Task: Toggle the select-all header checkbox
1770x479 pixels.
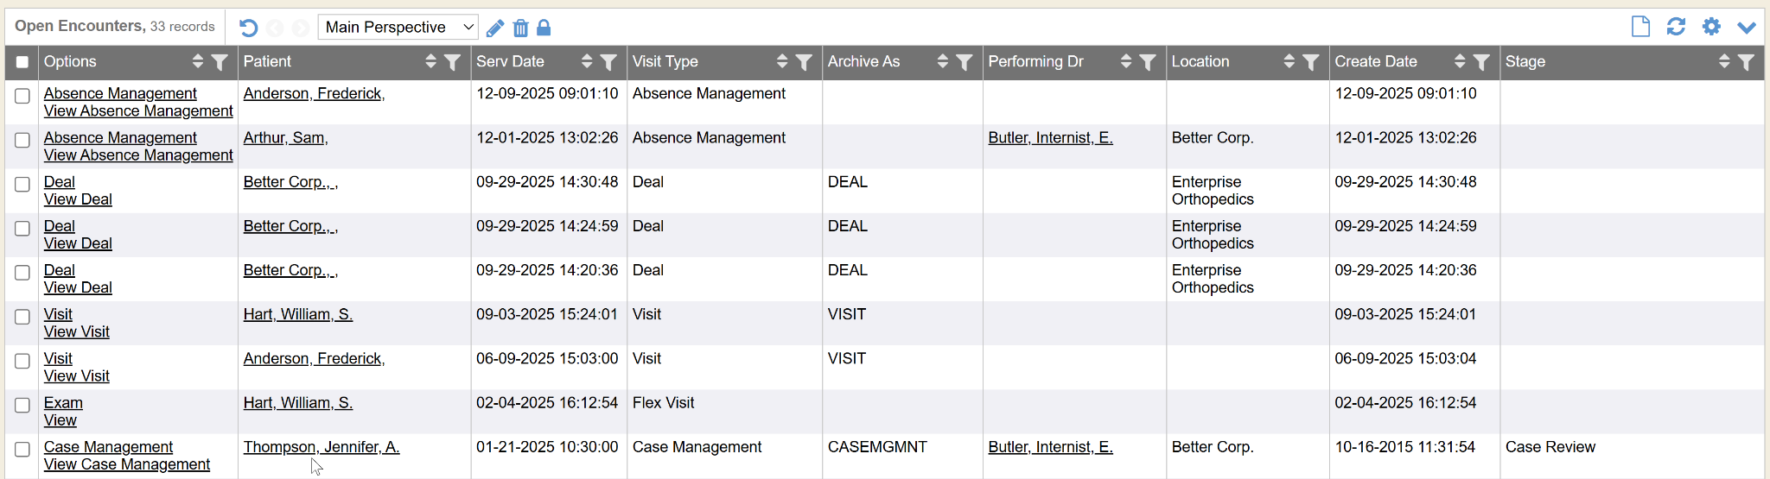Action: [22, 62]
